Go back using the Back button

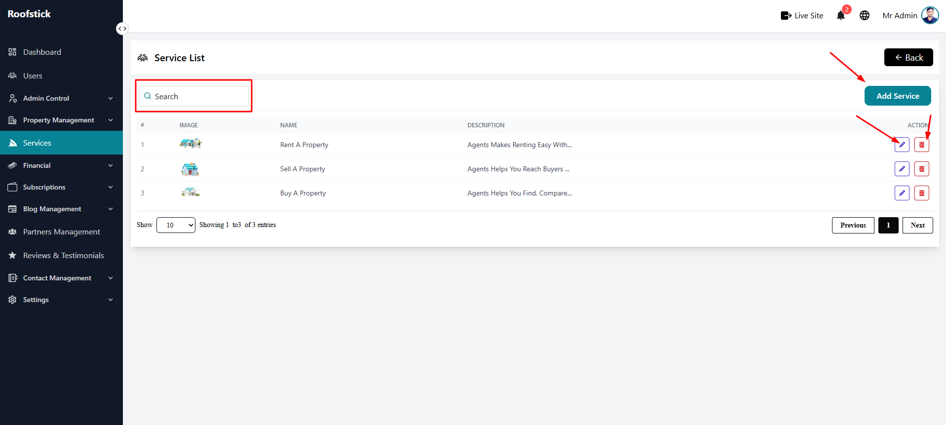(908, 57)
